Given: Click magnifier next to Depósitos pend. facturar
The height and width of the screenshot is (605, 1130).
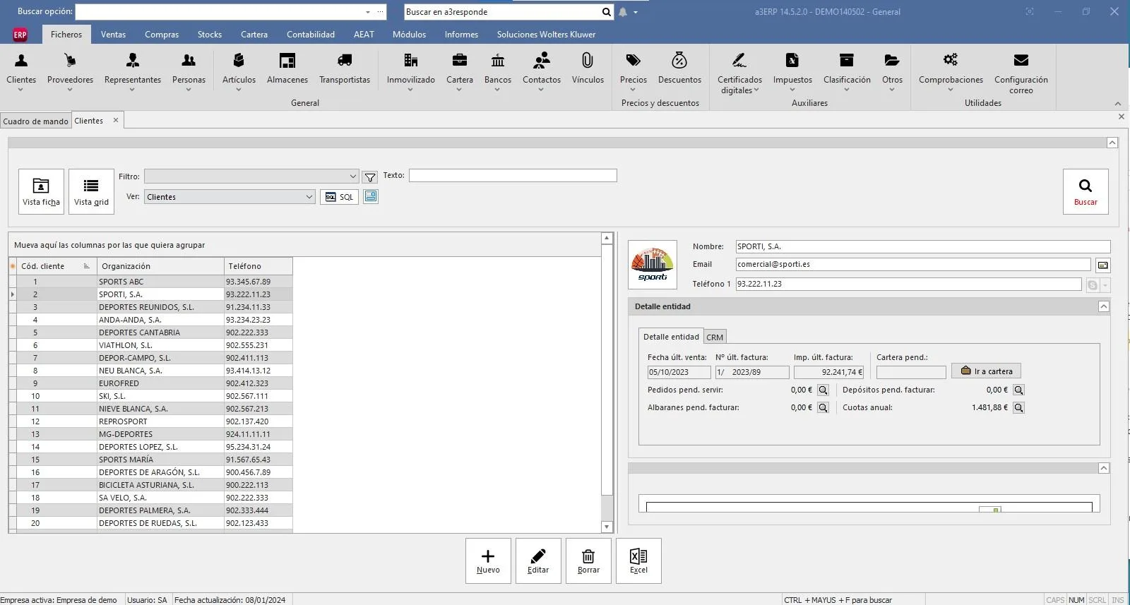Looking at the screenshot, I should tap(1018, 390).
